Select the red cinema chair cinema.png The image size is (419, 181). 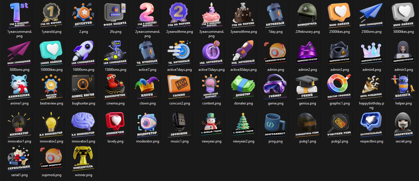115,87
